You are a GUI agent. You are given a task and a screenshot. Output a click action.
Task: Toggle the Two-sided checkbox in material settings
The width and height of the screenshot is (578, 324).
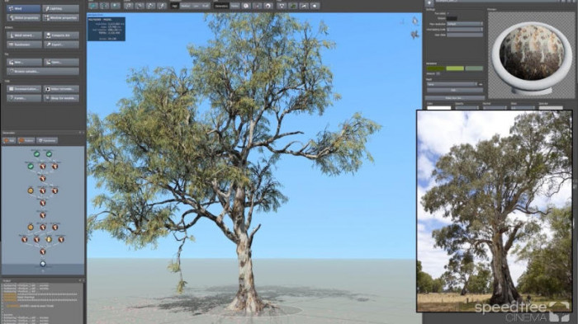point(448,13)
